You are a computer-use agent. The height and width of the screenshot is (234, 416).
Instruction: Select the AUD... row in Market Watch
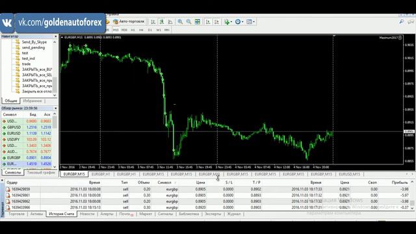point(27,151)
